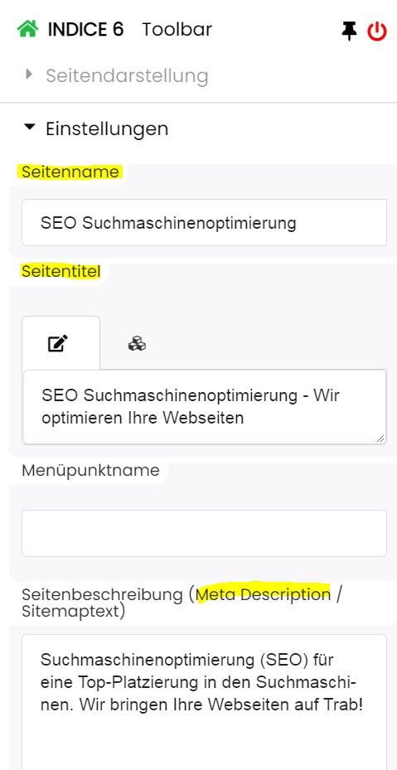Click the highlighted Seitenname label
Image resolution: width=397 pixels, height=770 pixels.
[x=70, y=172]
